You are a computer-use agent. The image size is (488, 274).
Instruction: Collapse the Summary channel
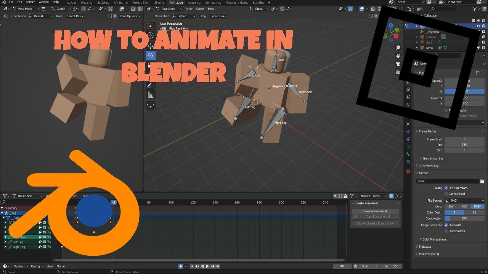[x=2, y=208]
